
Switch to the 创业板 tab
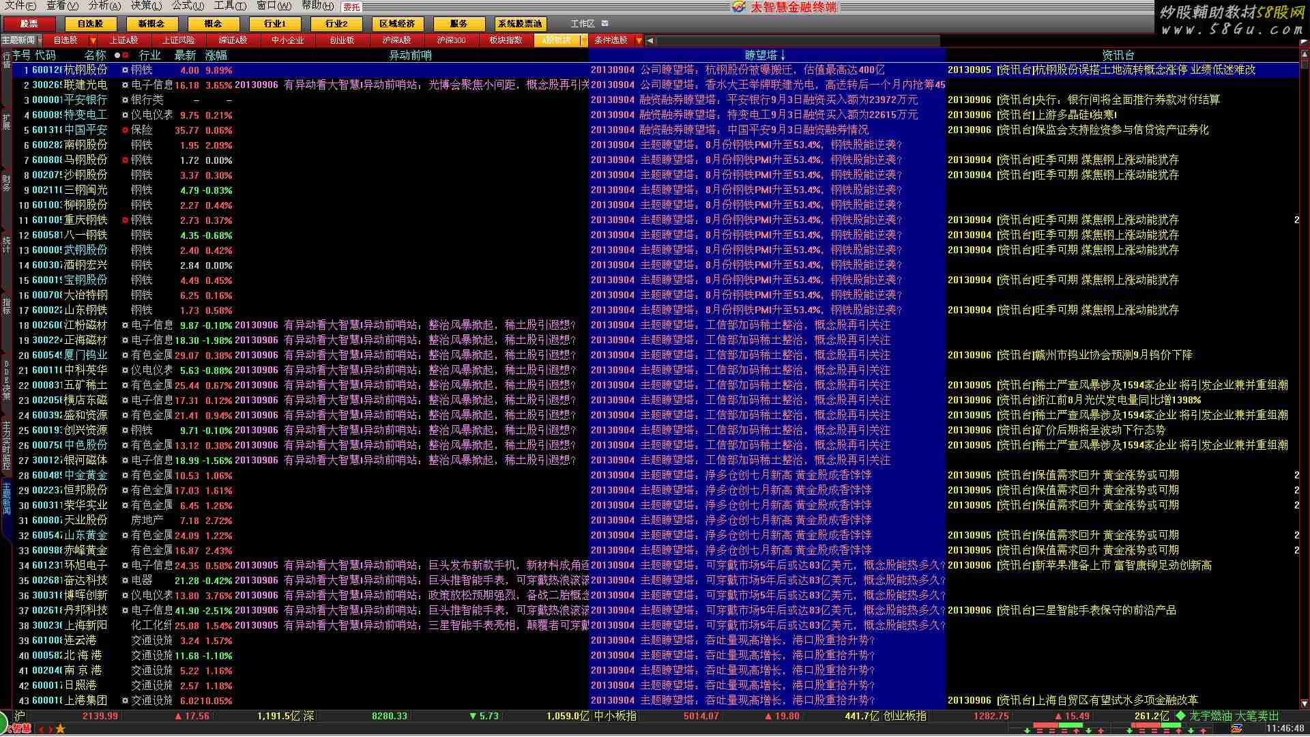[342, 40]
